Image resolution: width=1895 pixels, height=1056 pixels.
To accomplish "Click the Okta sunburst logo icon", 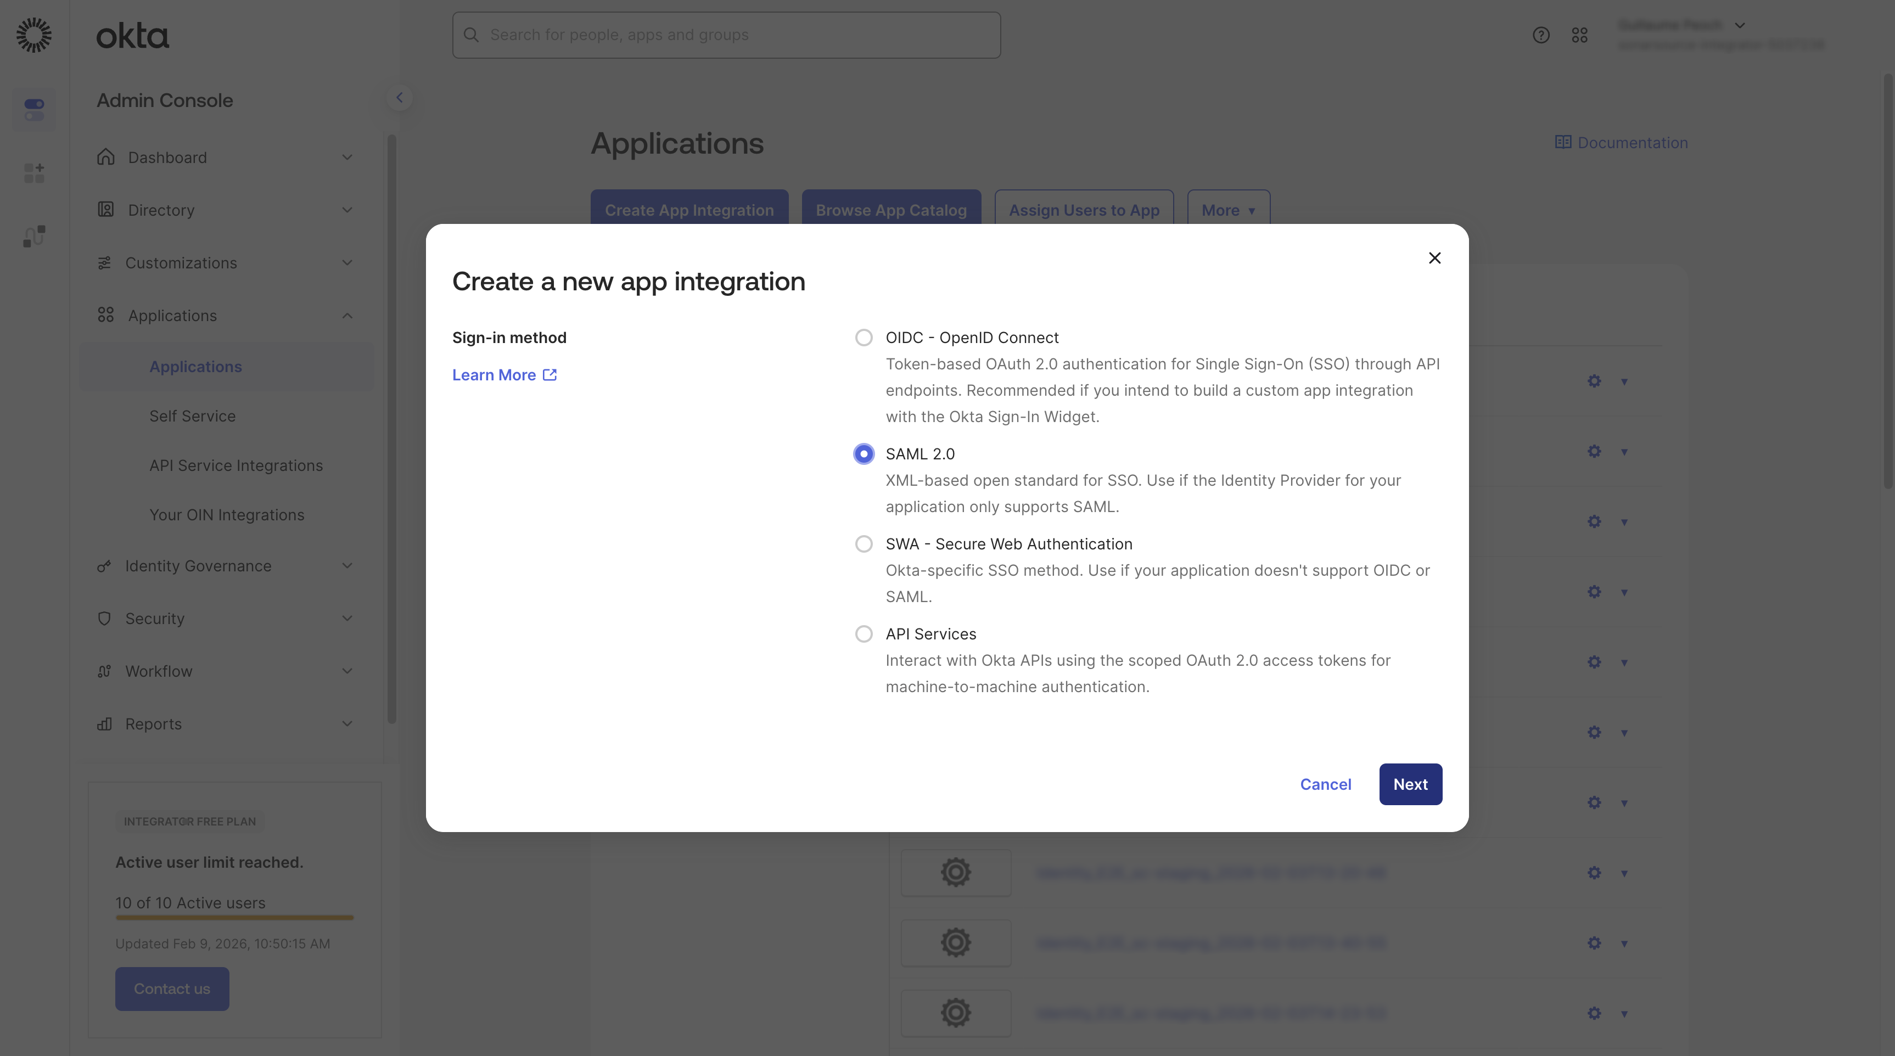I will click(34, 35).
